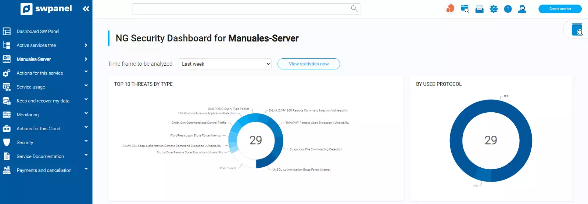
Task: Collapse sidebar using double chevron icon
Action: (86, 9)
